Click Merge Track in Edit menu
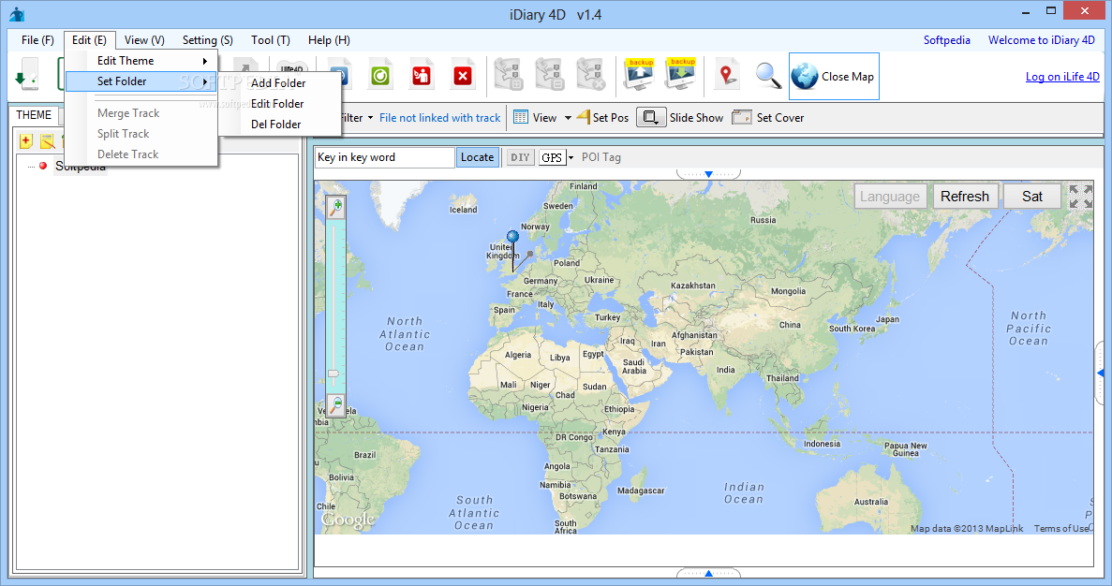This screenshot has height=586, width=1112. (141, 113)
